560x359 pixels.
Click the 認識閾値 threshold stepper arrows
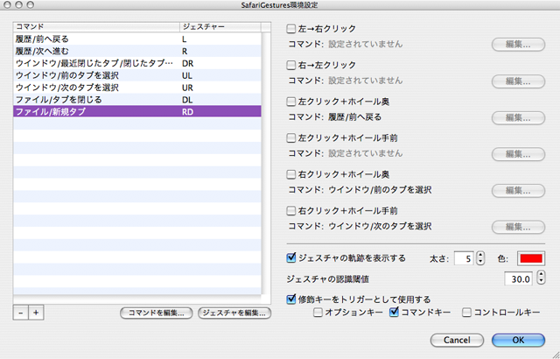click(542, 278)
